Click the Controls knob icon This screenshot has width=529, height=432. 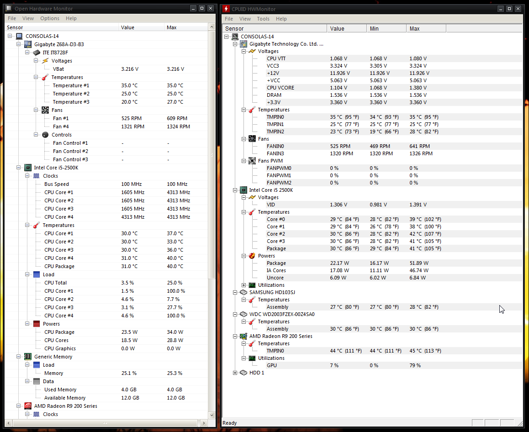pos(45,135)
